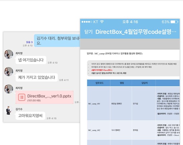This screenshot has height=145, width=183.
Task: Click the red file list icon
Action: (x=22, y=97)
